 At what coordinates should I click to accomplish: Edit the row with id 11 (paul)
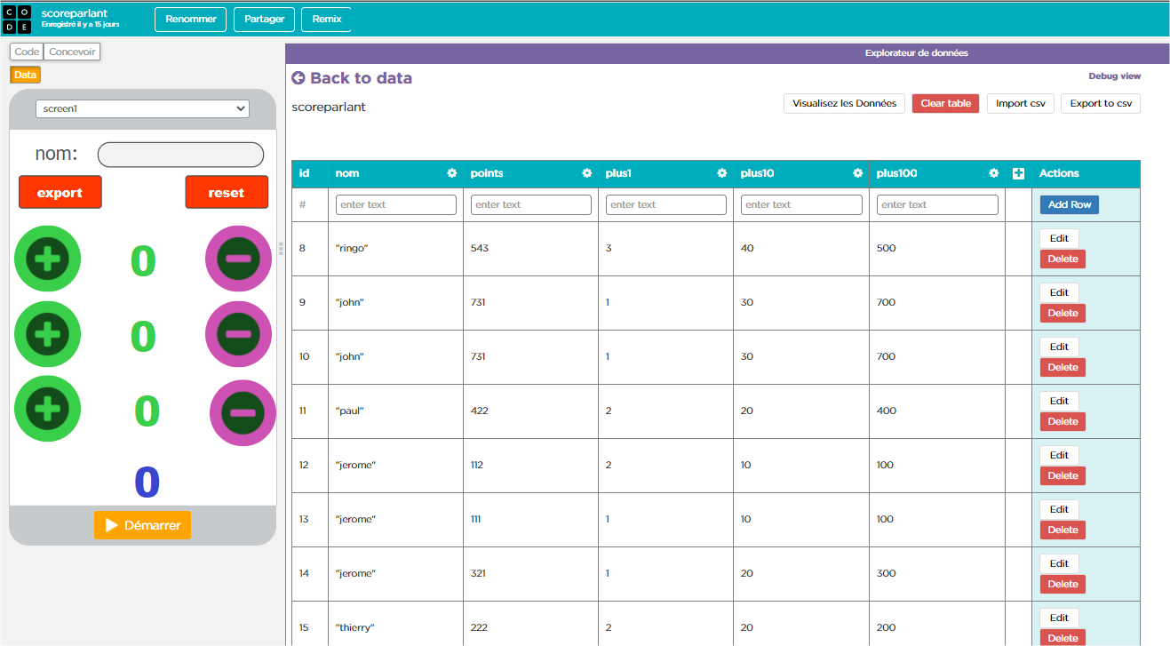[1059, 401]
